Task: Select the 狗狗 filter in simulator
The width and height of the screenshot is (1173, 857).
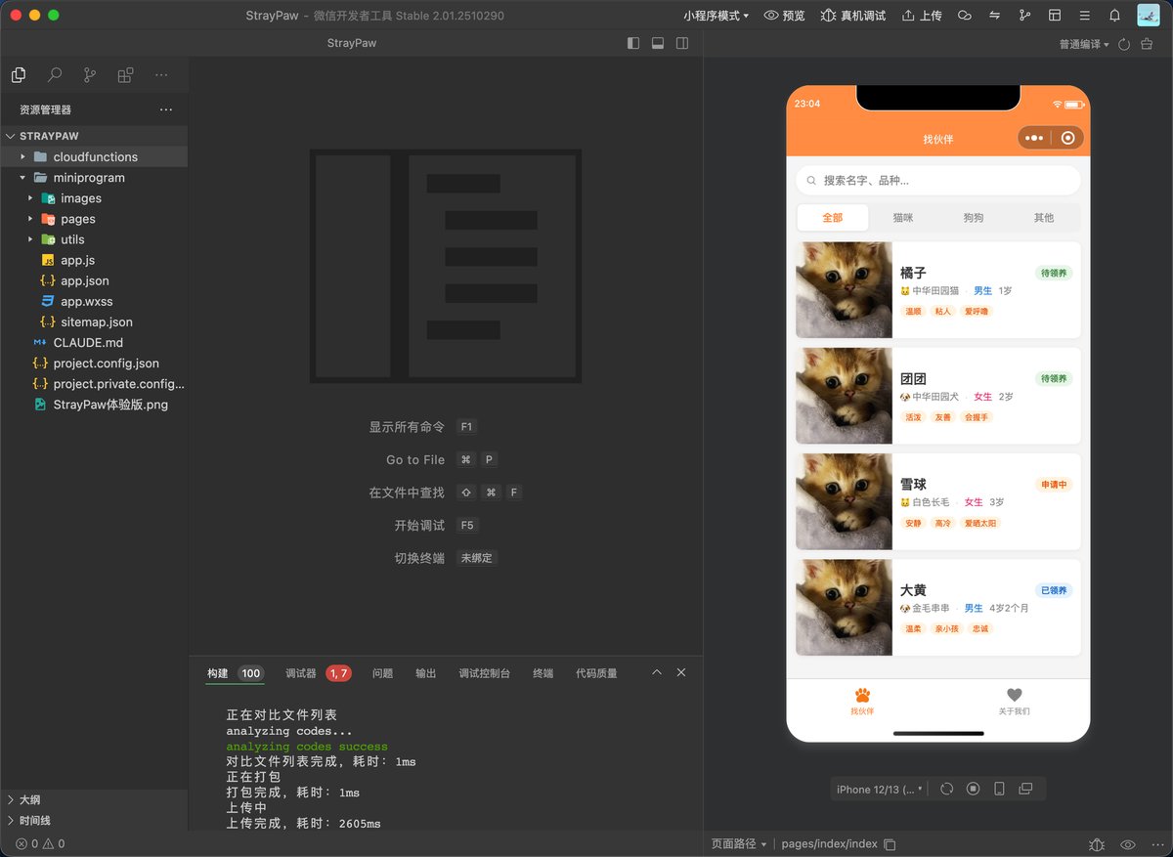Action: (974, 218)
